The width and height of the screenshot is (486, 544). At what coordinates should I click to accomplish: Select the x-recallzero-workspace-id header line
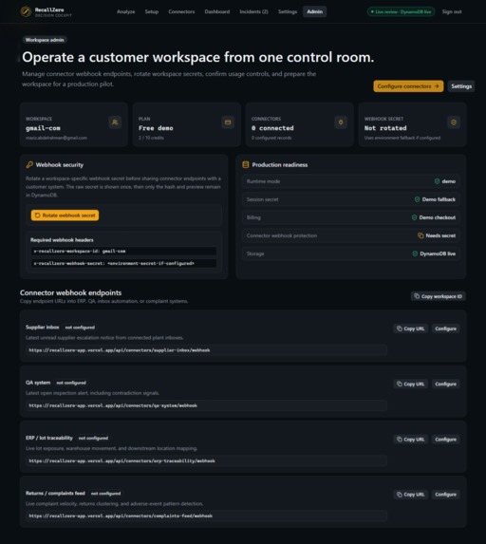[x=123, y=252]
